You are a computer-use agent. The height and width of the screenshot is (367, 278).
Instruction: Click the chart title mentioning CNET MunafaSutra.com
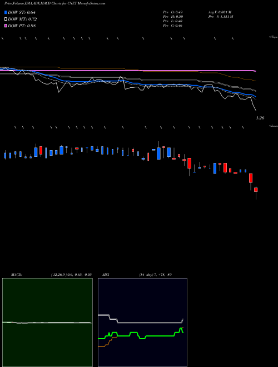pos(55,3)
